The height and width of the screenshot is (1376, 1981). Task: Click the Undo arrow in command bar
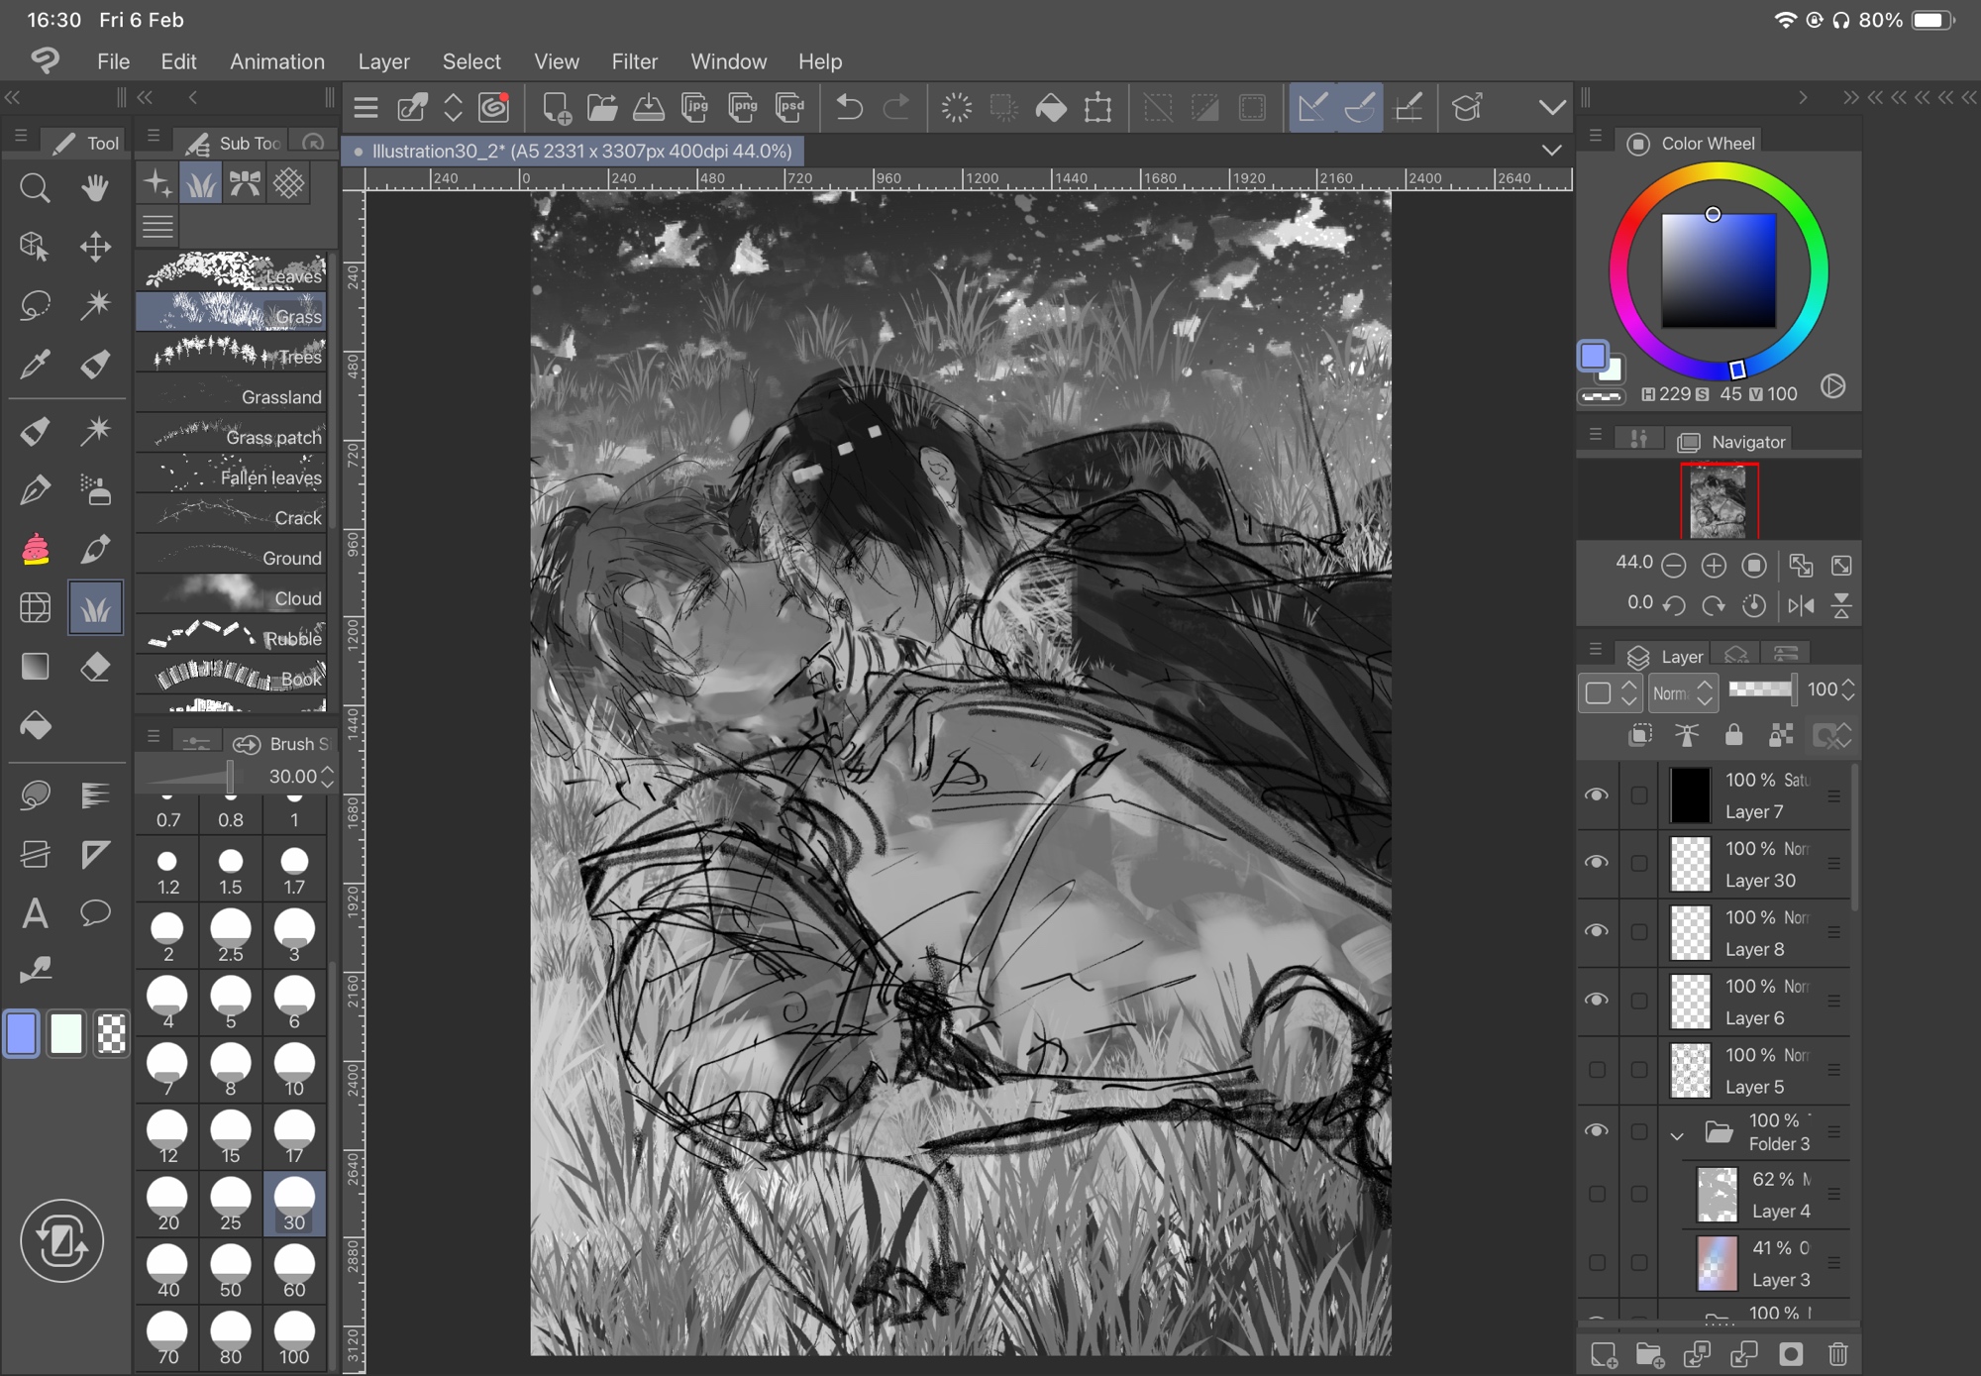(x=849, y=107)
